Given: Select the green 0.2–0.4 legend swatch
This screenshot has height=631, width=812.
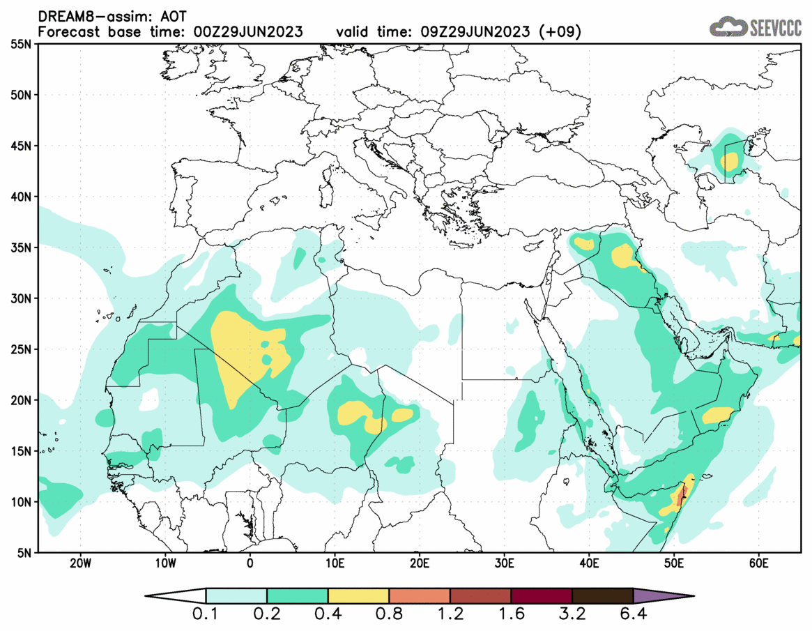Looking at the screenshot, I should click(298, 595).
